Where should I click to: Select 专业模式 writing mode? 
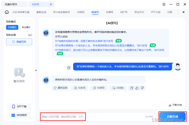point(26,27)
